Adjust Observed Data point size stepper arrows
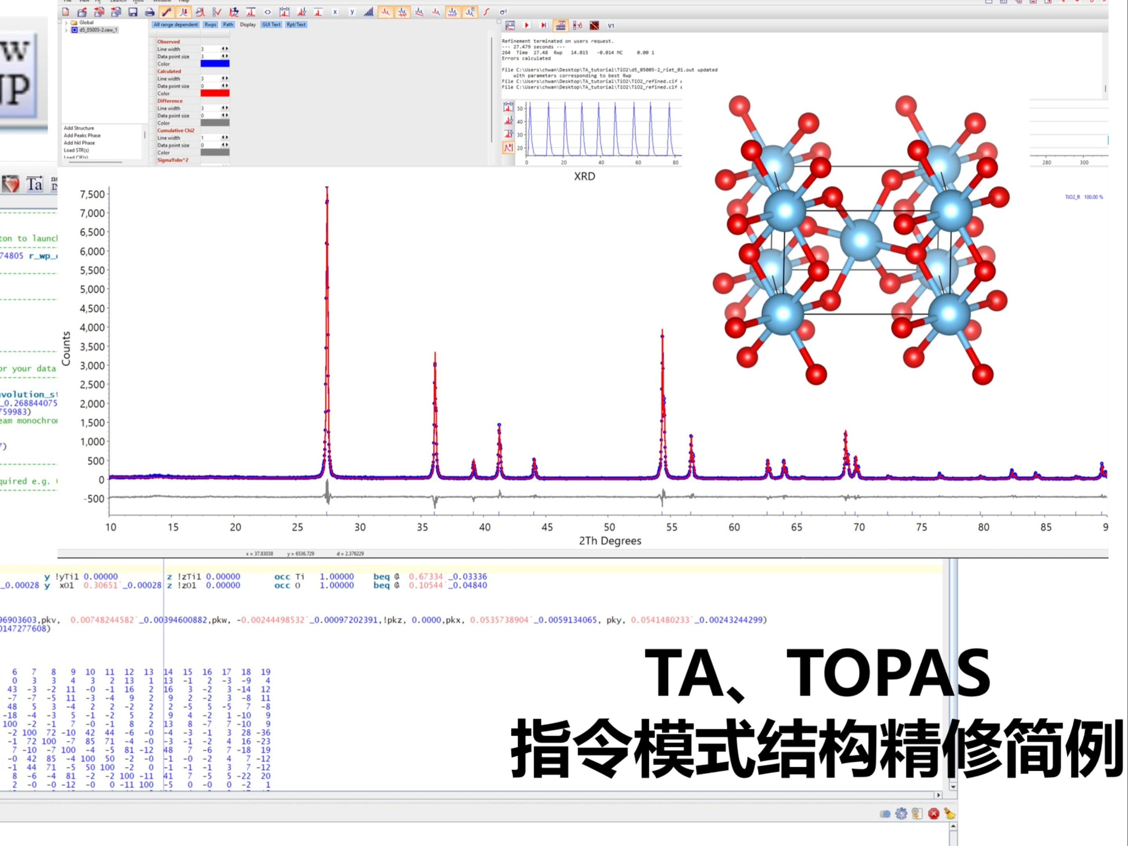 [224, 56]
